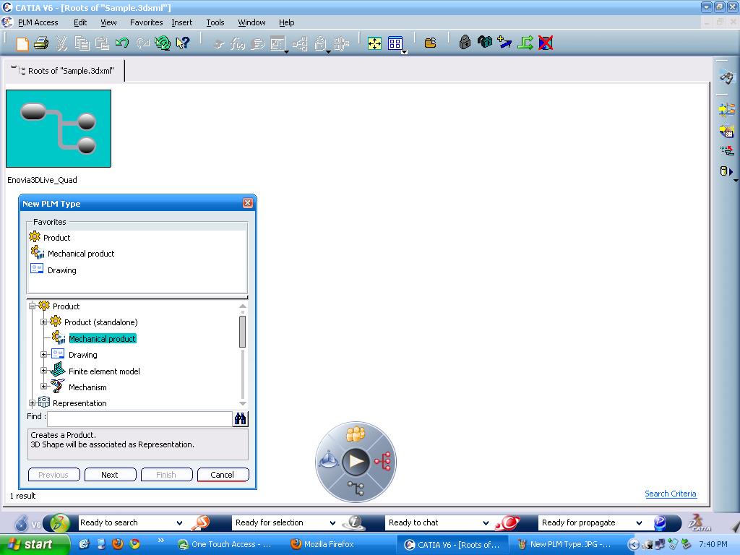Image resolution: width=740 pixels, height=555 pixels.
Task: Click the Cut scissors icon
Action: click(61, 43)
